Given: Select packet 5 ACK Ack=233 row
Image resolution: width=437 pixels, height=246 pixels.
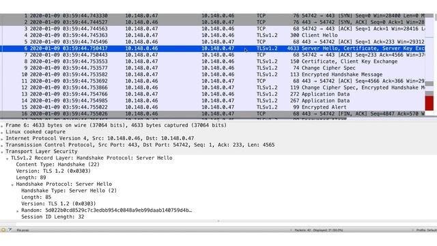Looking at the screenshot, I should (x=212, y=42).
